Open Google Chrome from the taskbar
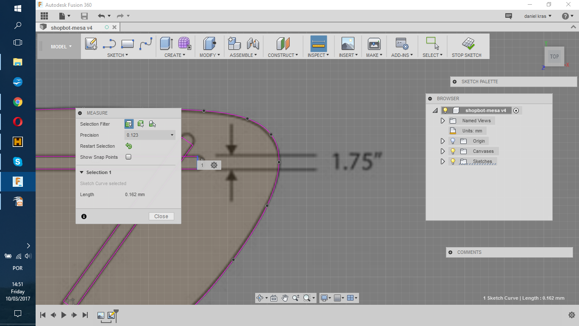This screenshot has width=579, height=326. click(18, 102)
